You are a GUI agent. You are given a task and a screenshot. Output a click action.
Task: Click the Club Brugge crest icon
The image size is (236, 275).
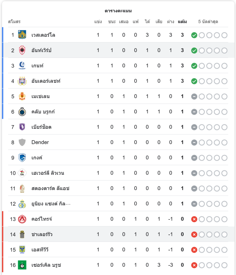coord(22,112)
